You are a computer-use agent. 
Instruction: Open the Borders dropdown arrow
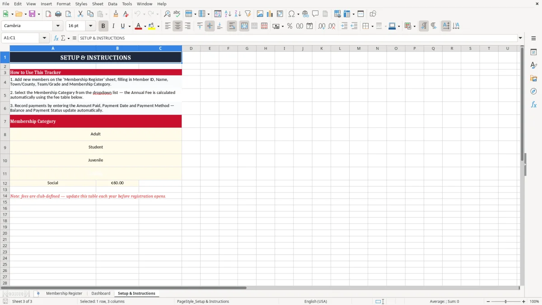coord(373,26)
